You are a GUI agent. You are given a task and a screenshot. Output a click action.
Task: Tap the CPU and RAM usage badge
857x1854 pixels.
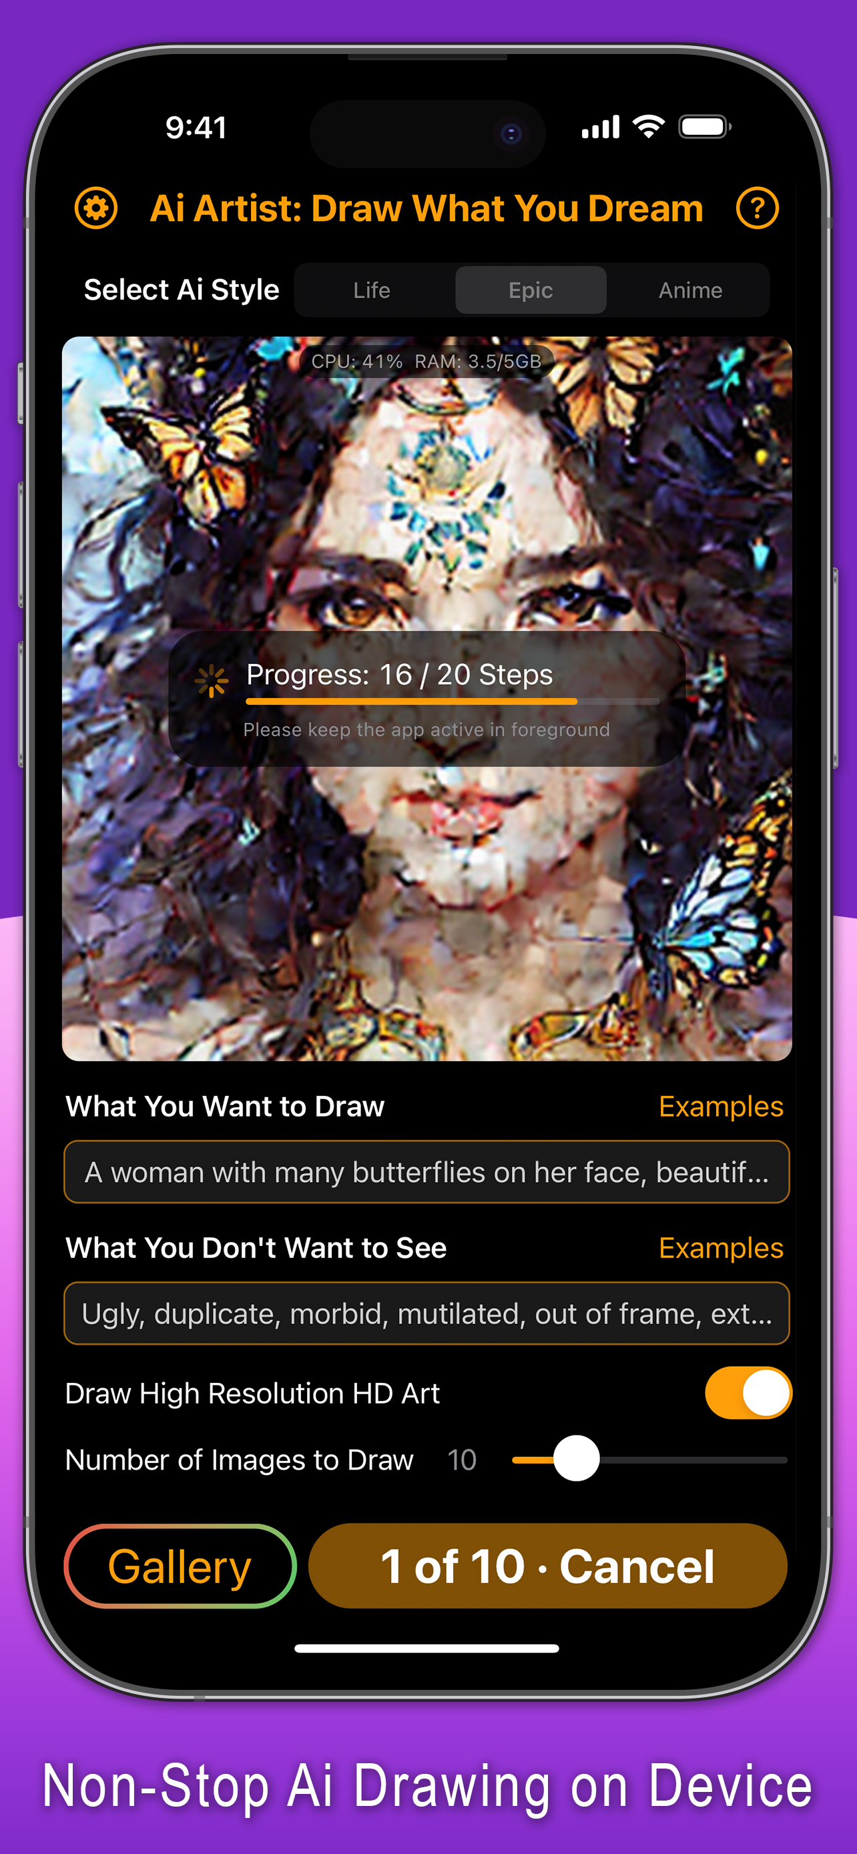point(426,361)
